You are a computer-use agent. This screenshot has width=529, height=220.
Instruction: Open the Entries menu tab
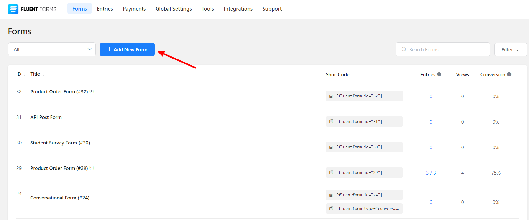(x=105, y=9)
